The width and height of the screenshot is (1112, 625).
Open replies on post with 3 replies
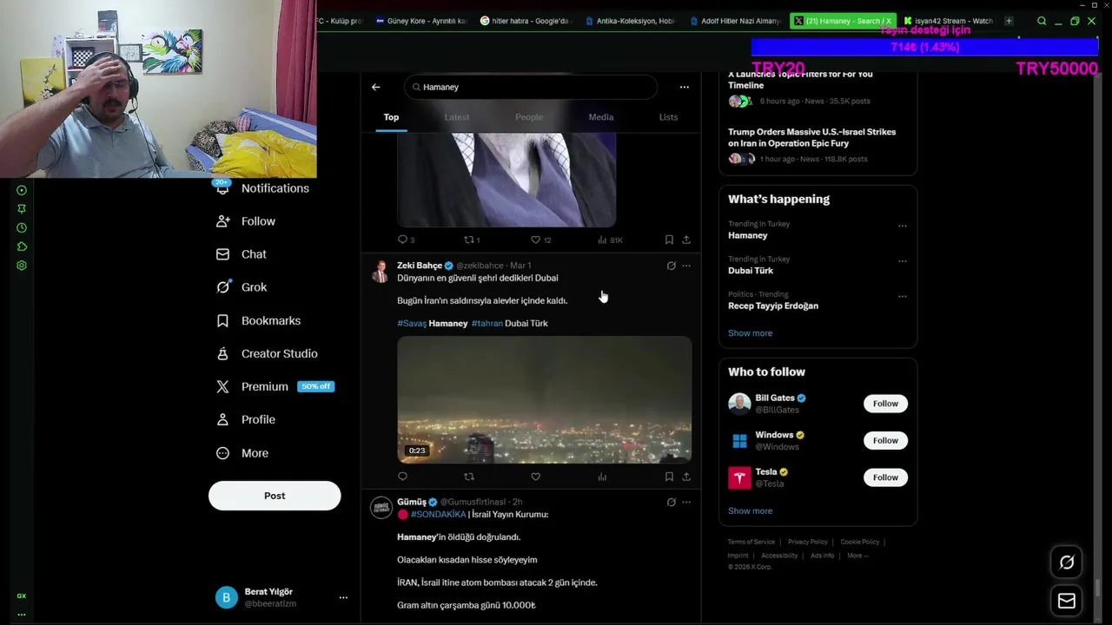406,240
